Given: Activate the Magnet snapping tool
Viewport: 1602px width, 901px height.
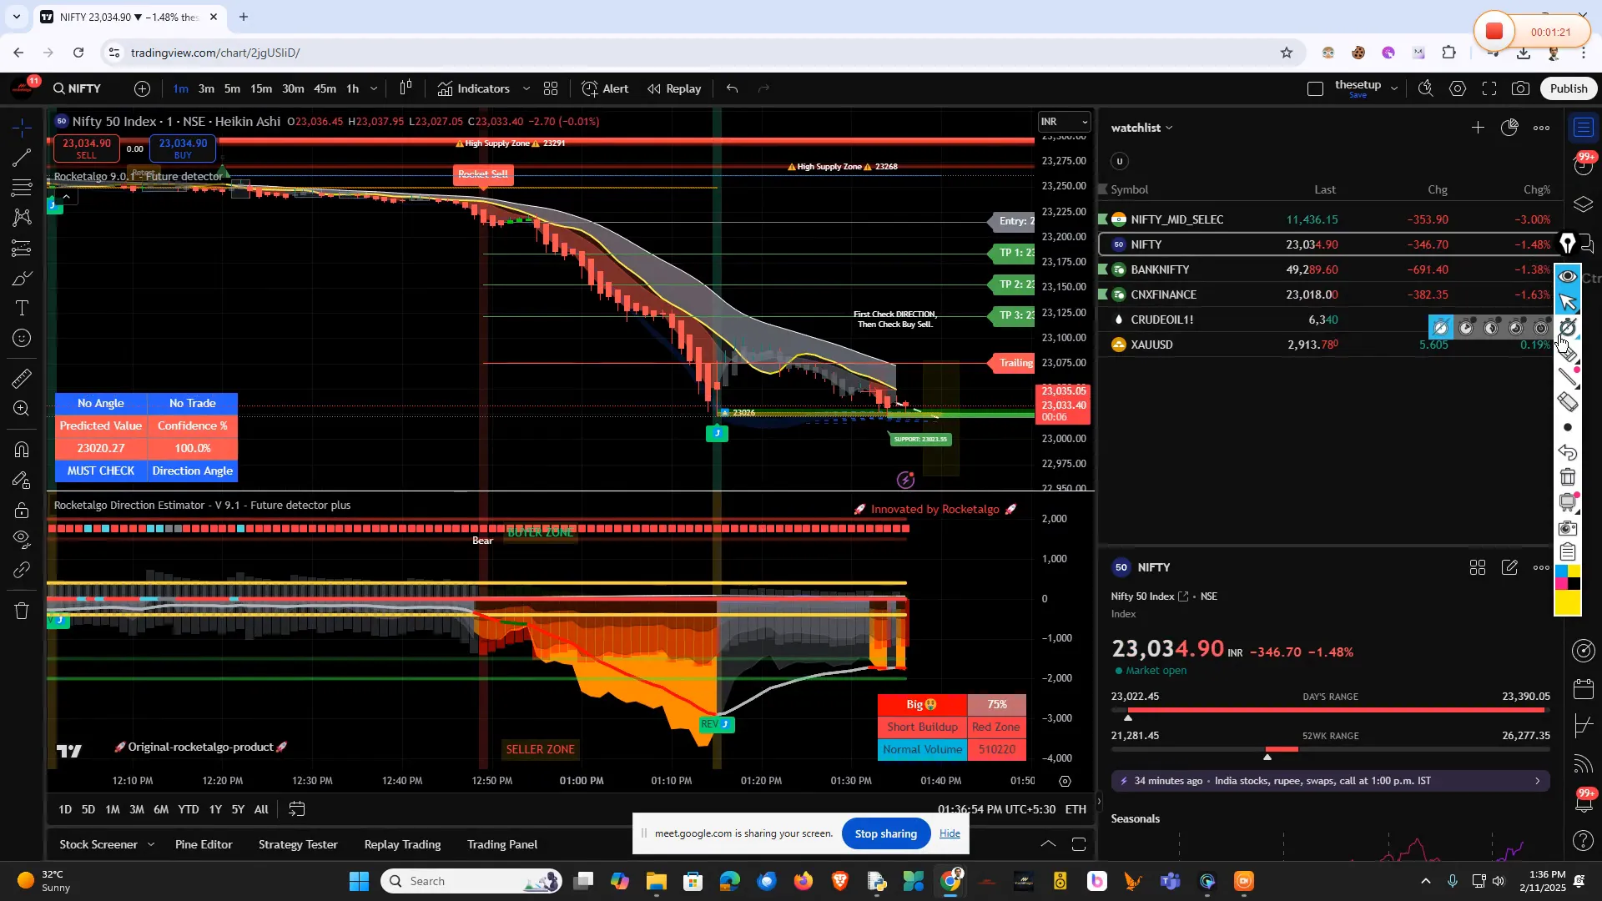Looking at the screenshot, I should pyautogui.click(x=21, y=450).
